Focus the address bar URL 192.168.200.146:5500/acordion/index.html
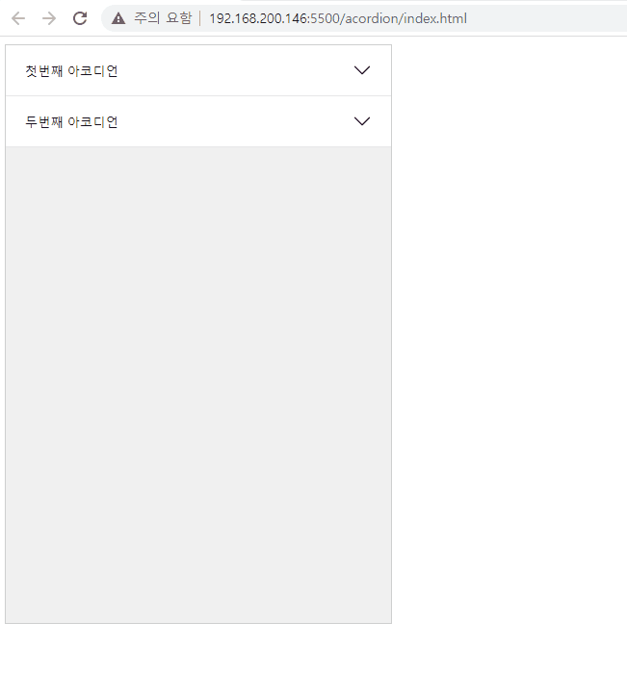The height and width of the screenshot is (674, 627). [338, 18]
